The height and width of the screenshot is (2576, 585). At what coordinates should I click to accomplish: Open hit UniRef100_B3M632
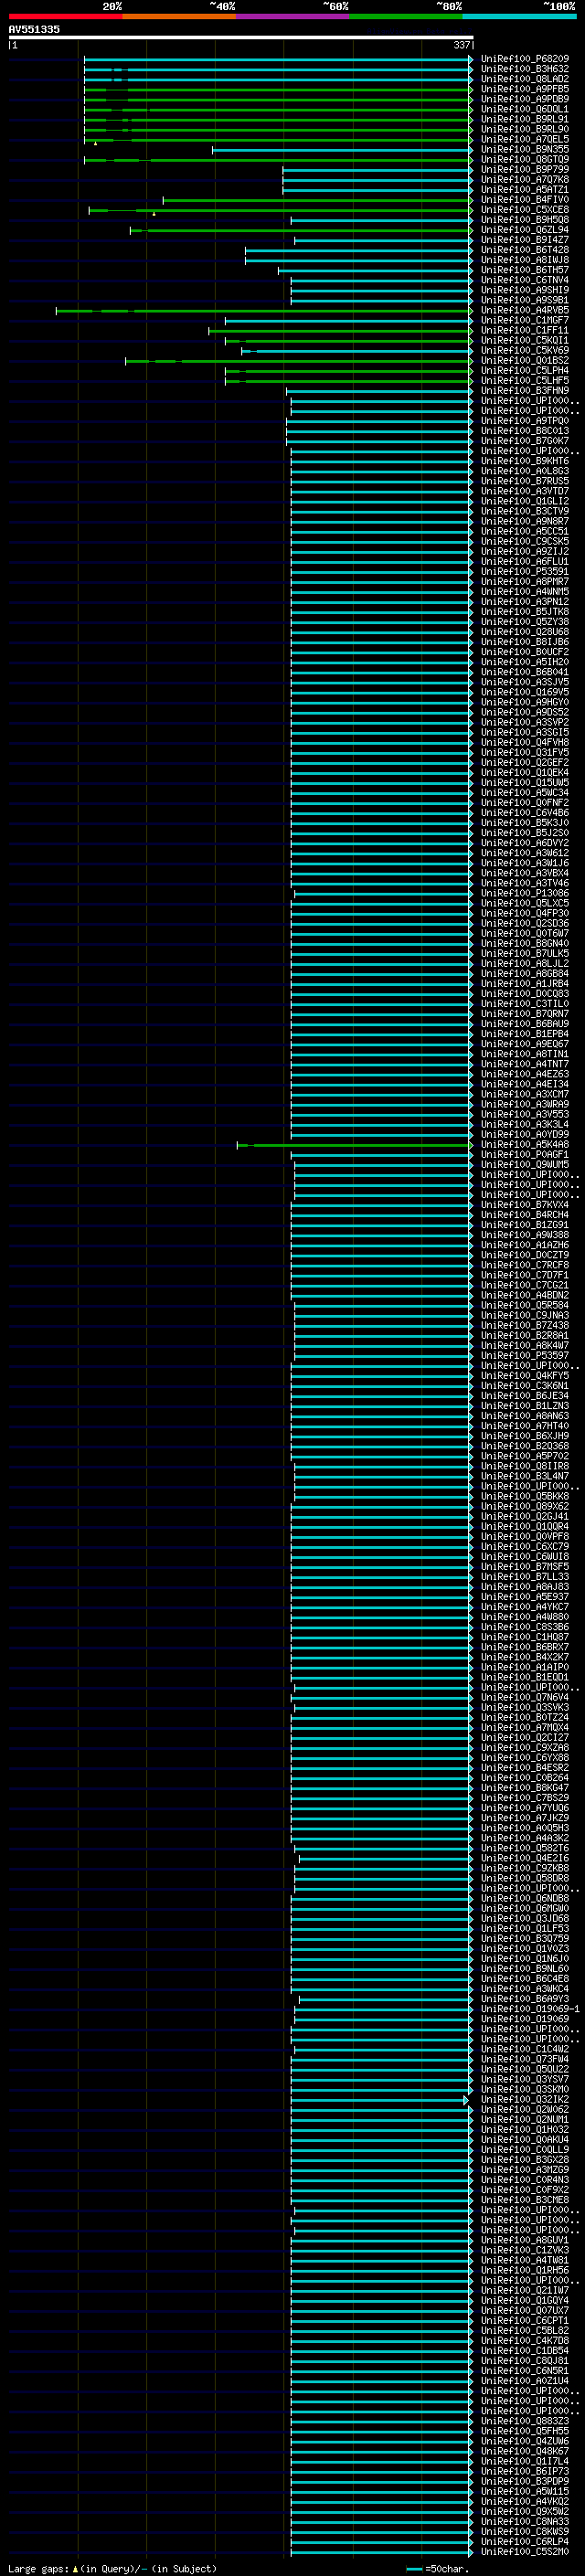click(x=525, y=69)
